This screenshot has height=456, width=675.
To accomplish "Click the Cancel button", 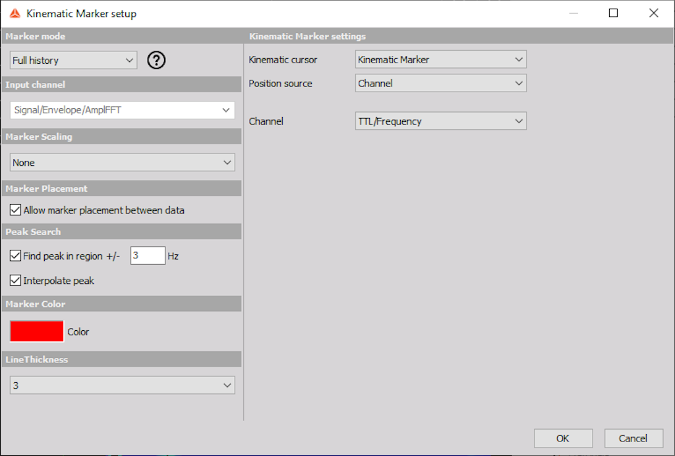I will (x=633, y=438).
